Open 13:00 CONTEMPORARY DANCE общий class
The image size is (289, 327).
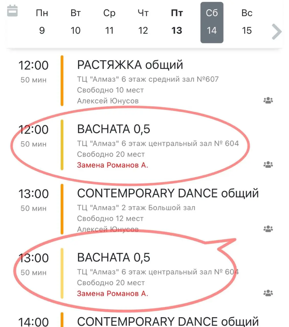pyautogui.click(x=168, y=193)
